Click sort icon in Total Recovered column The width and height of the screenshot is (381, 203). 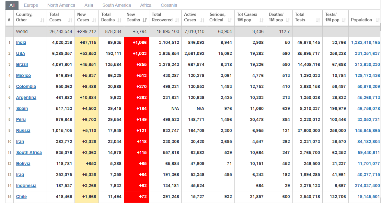point(177,20)
